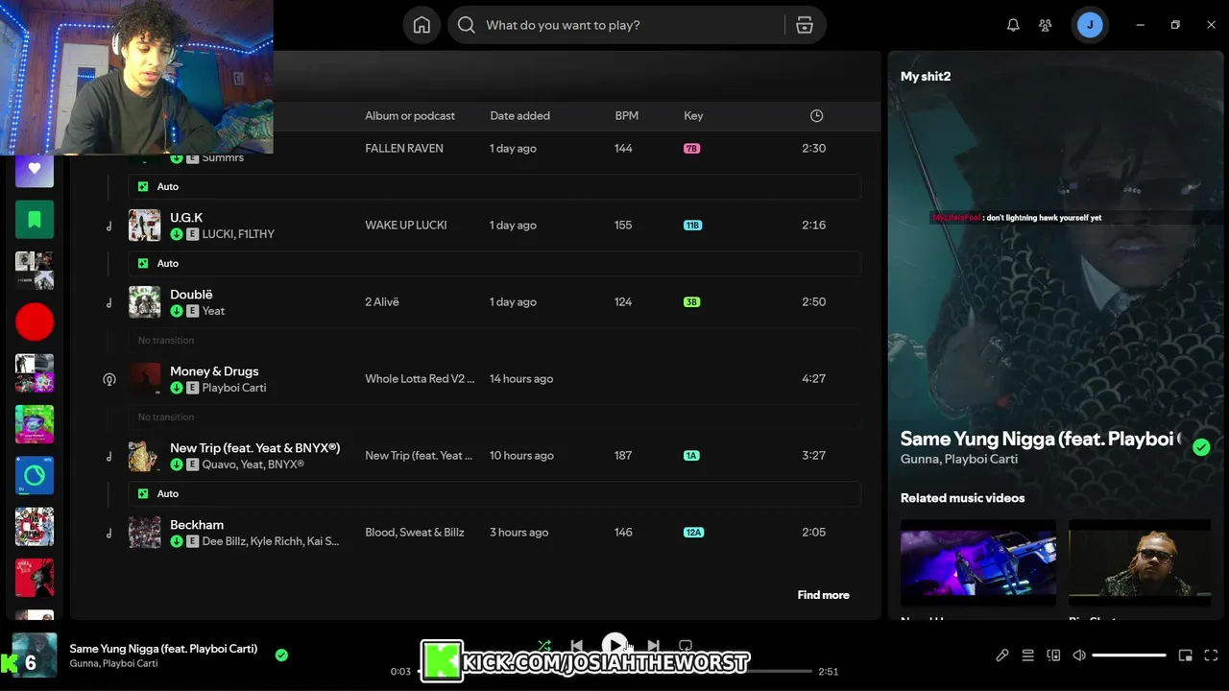Click the 11B key badge
Image resolution: width=1229 pixels, height=691 pixels.
[692, 226]
